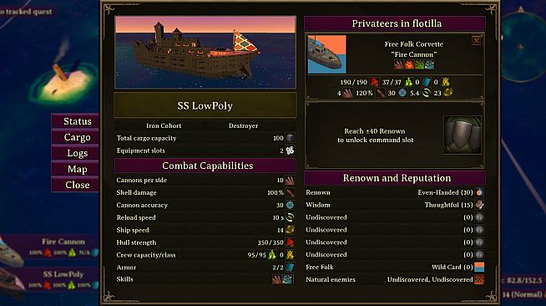Open the Status menu
Image resolution: width=546 pixels, height=306 pixels.
(76, 121)
